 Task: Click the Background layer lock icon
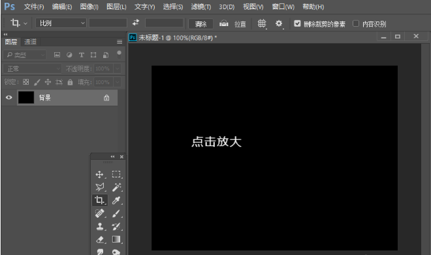click(x=106, y=98)
